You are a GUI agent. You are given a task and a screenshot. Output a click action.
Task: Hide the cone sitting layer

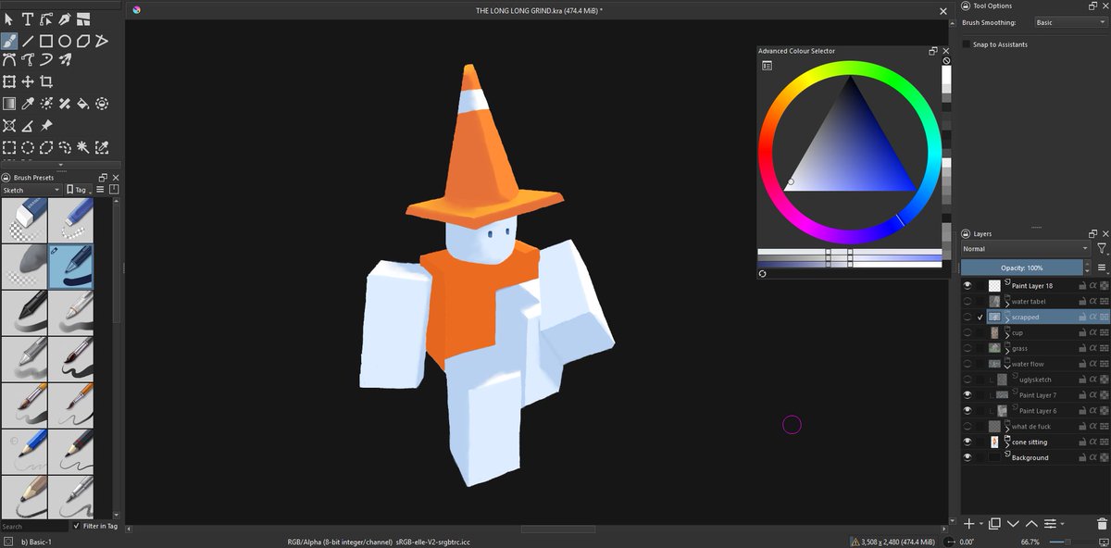coord(967,442)
